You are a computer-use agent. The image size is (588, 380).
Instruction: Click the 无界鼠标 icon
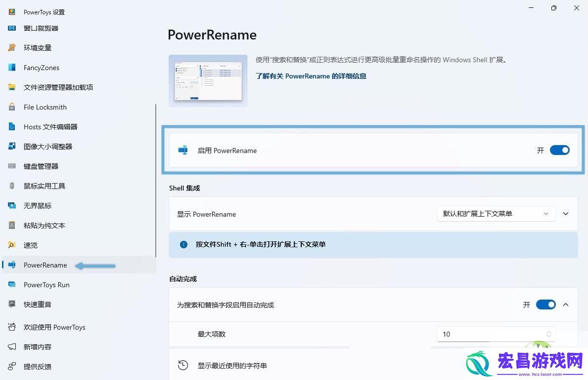point(12,205)
